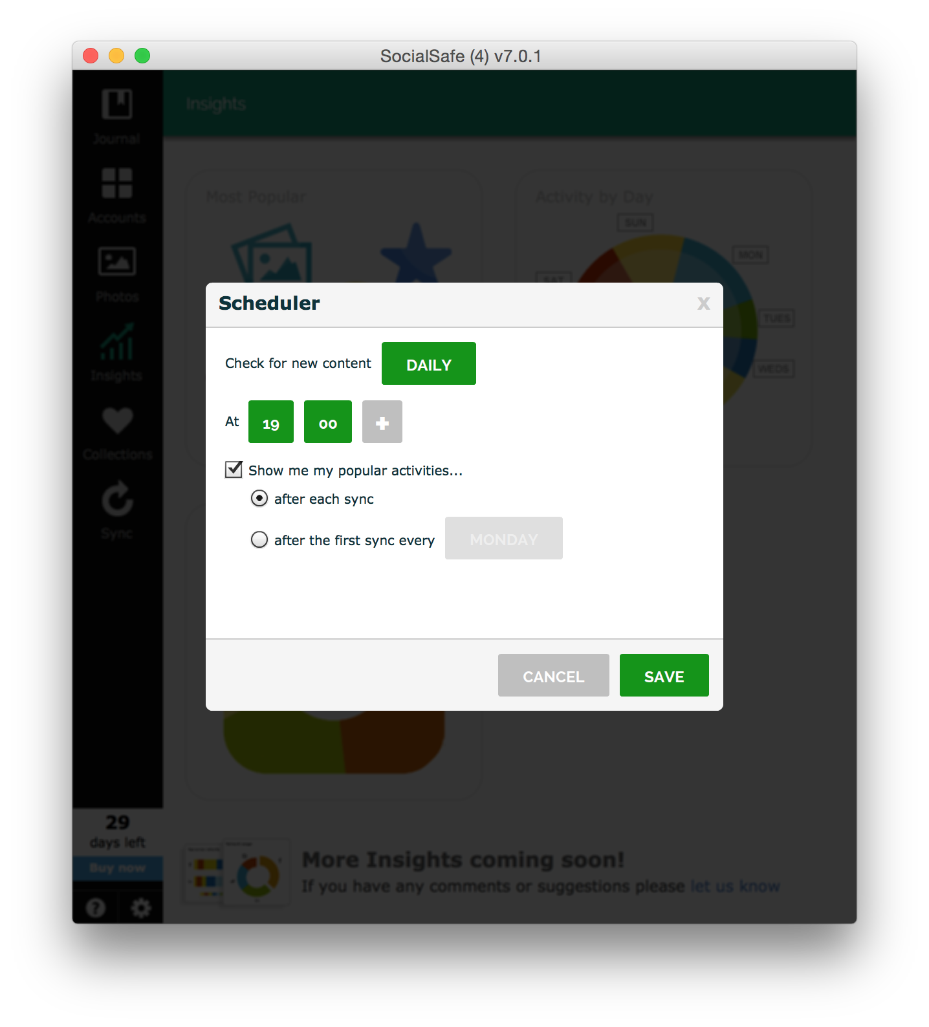The image size is (929, 1027).
Task: Select after the first sync every option
Action: point(259,539)
